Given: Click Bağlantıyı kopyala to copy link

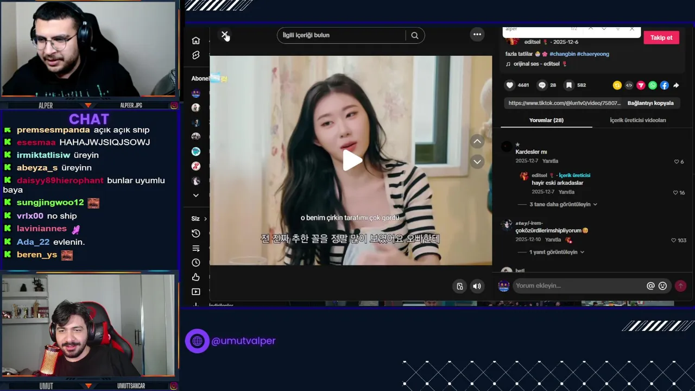Looking at the screenshot, I should click(650, 103).
